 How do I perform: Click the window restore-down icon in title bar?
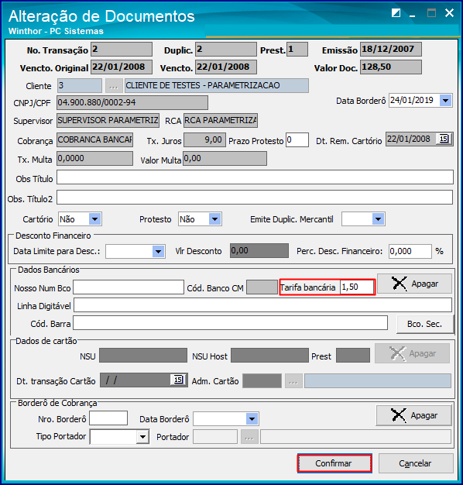point(396,13)
